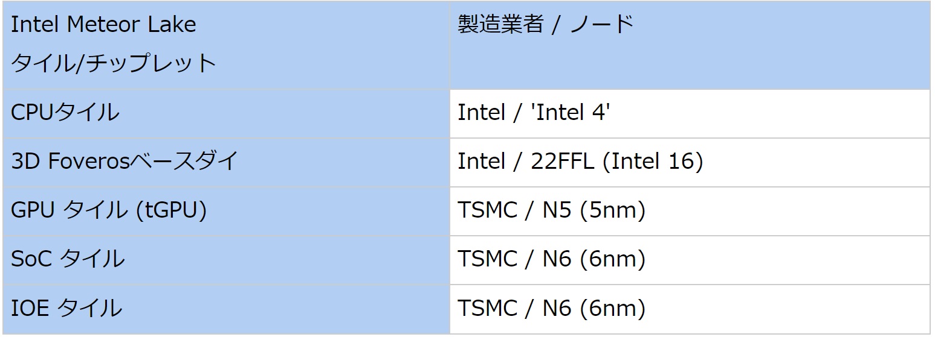Select the Intel / 'Intel 4' cell

click(x=532, y=113)
